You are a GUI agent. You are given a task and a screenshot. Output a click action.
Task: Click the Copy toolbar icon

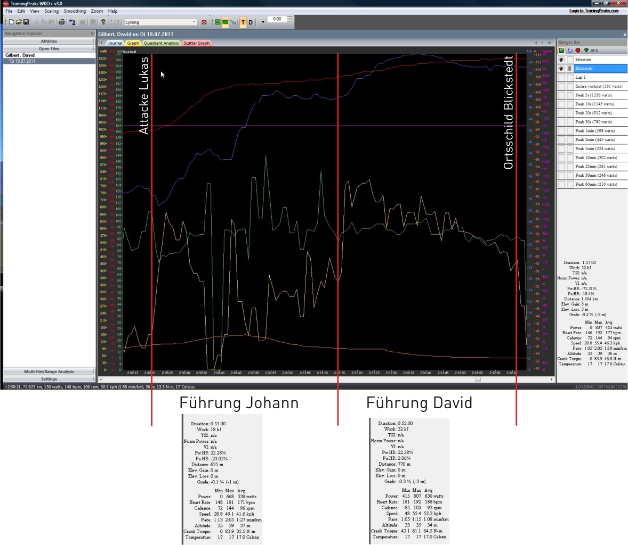[x=44, y=22]
